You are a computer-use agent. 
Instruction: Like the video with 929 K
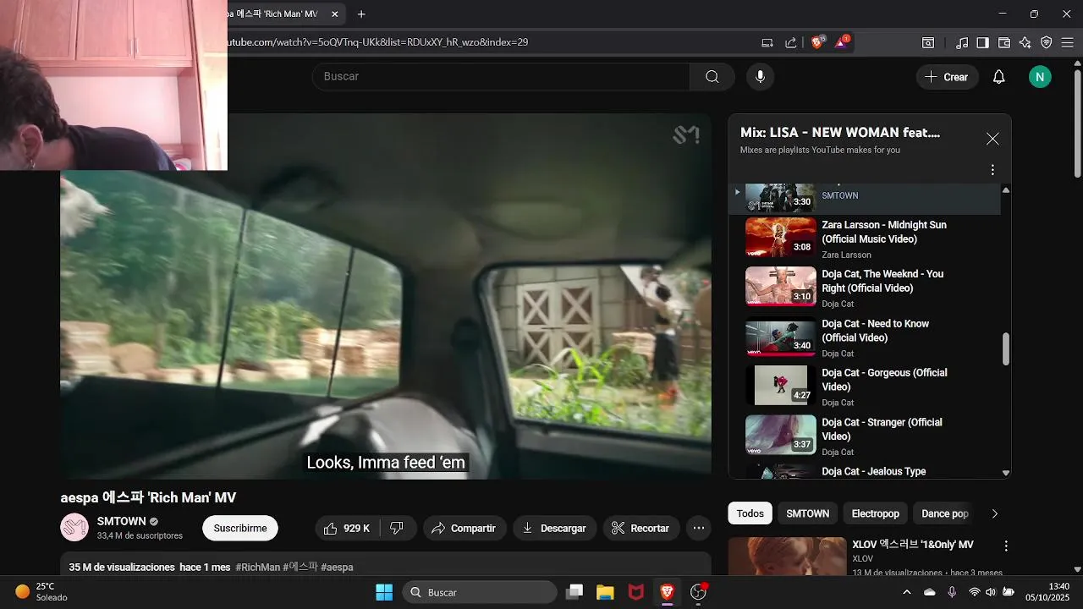[347, 528]
